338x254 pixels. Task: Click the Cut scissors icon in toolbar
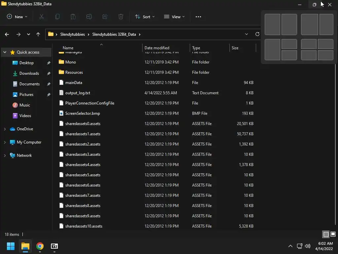point(42,17)
